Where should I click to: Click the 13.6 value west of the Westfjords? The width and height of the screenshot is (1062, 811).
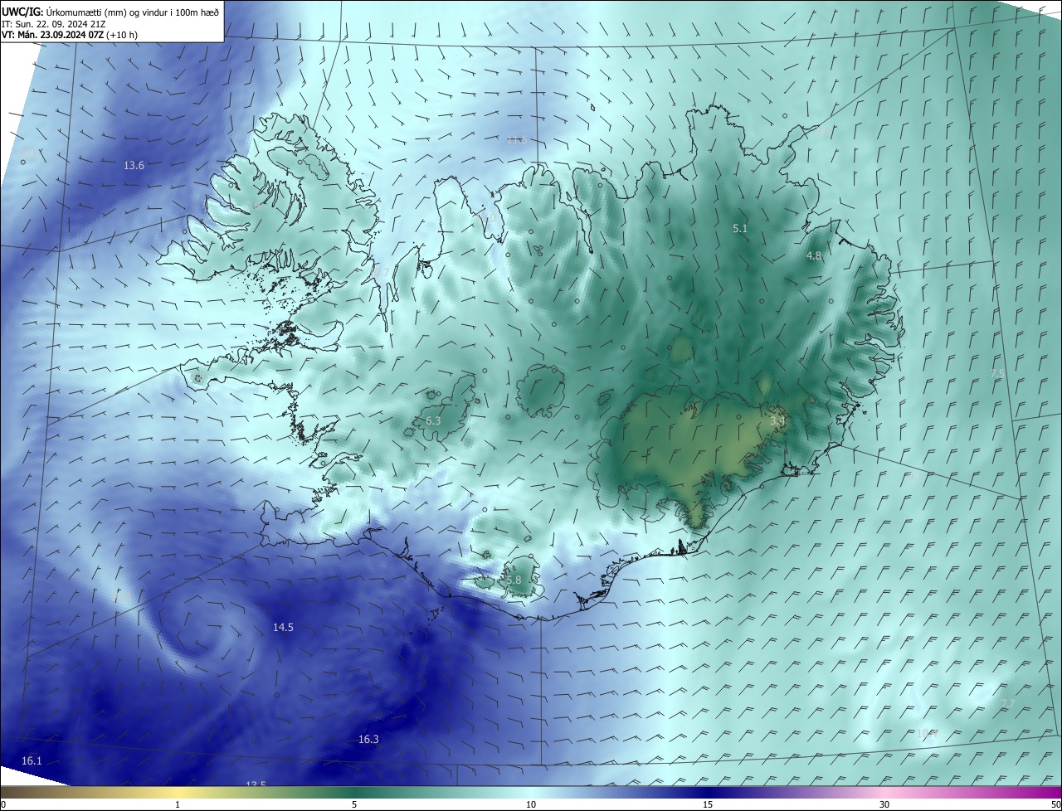[134, 166]
